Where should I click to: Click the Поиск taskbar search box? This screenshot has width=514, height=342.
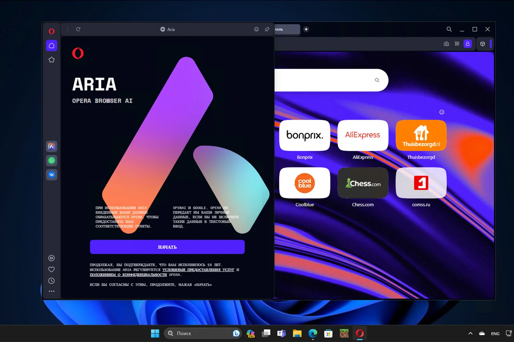(x=202, y=333)
